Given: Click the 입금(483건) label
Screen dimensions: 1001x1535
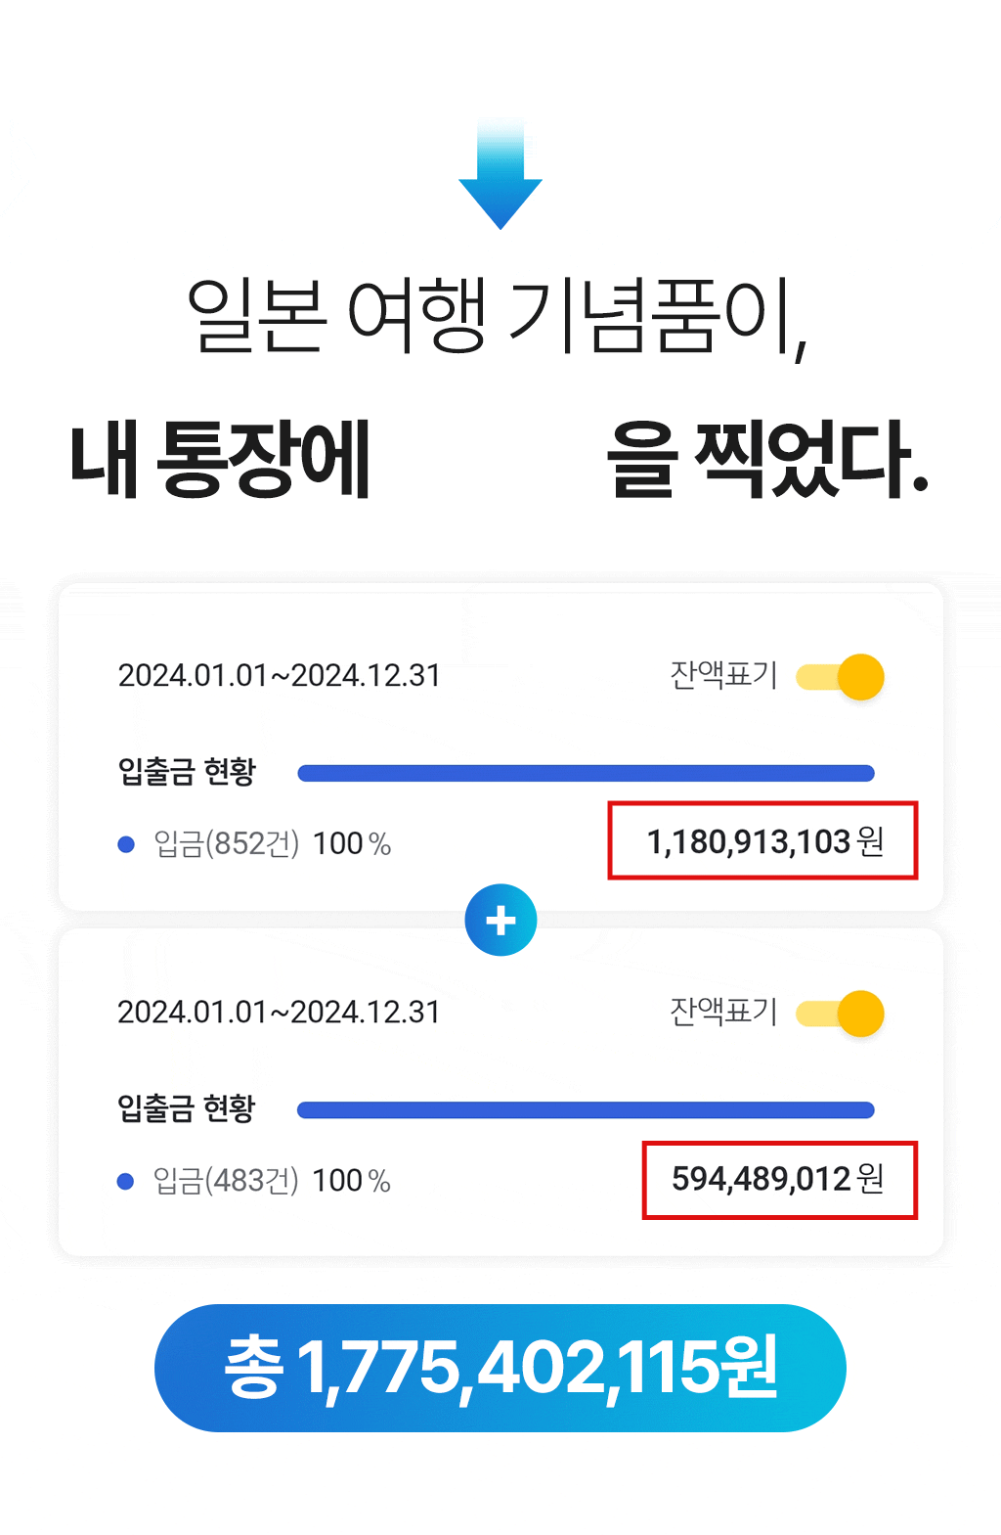Looking at the screenshot, I should 226,1182.
